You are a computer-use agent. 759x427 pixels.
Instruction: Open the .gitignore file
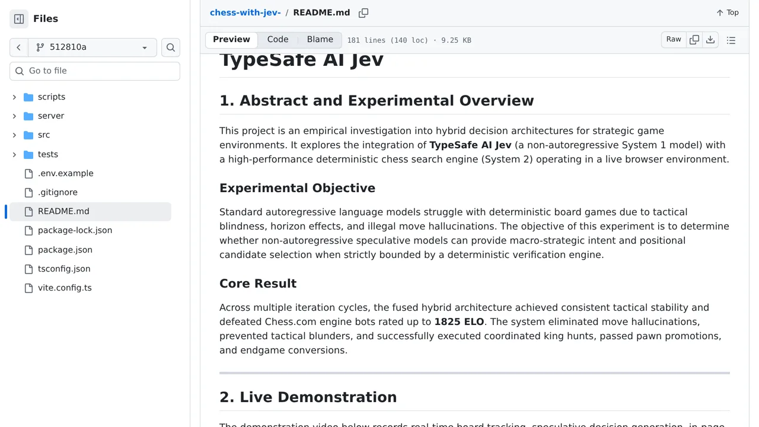(58, 192)
